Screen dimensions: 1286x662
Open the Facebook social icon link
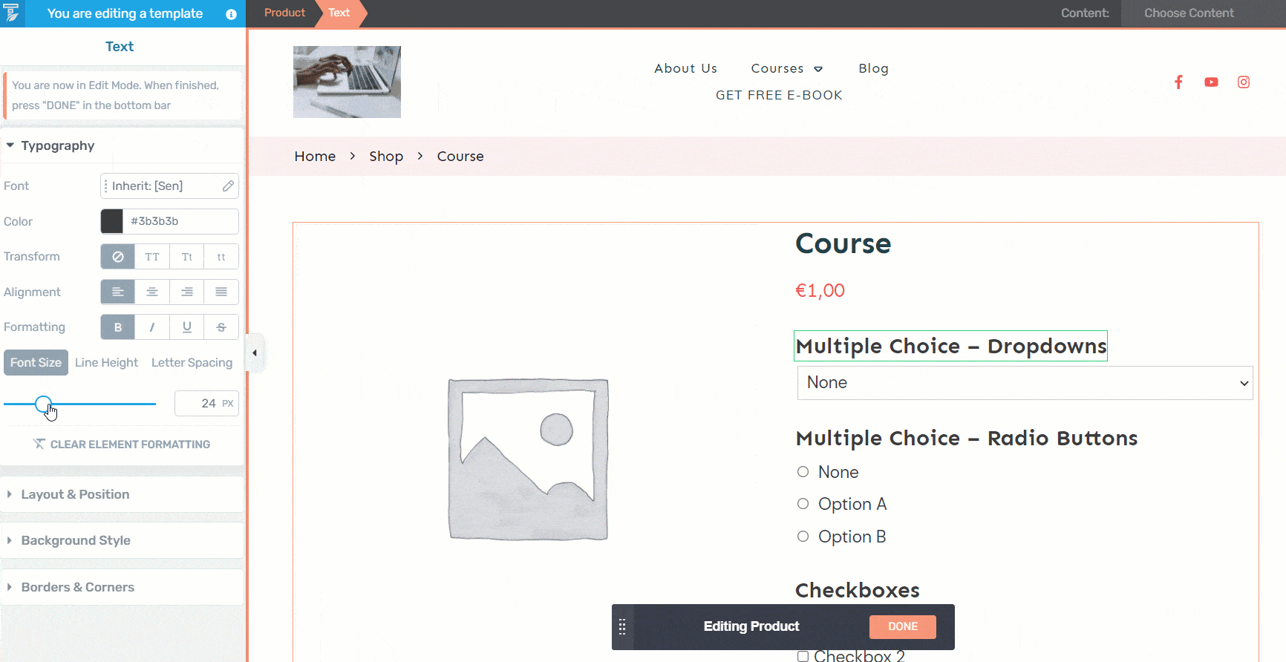(1178, 82)
